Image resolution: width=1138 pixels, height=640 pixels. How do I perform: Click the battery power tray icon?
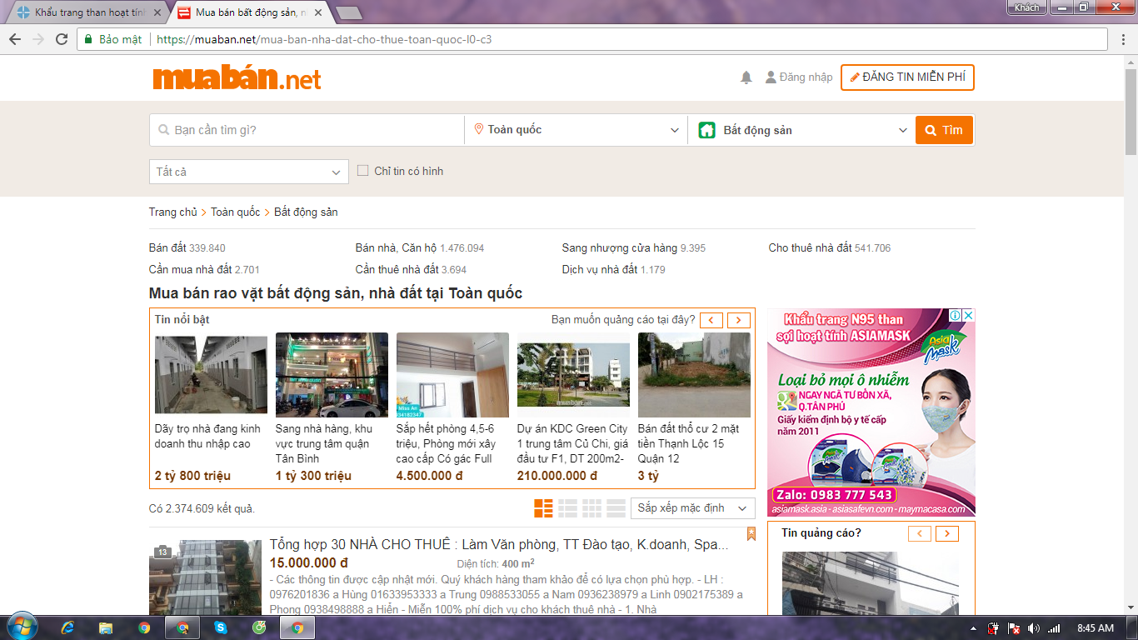pos(994,627)
